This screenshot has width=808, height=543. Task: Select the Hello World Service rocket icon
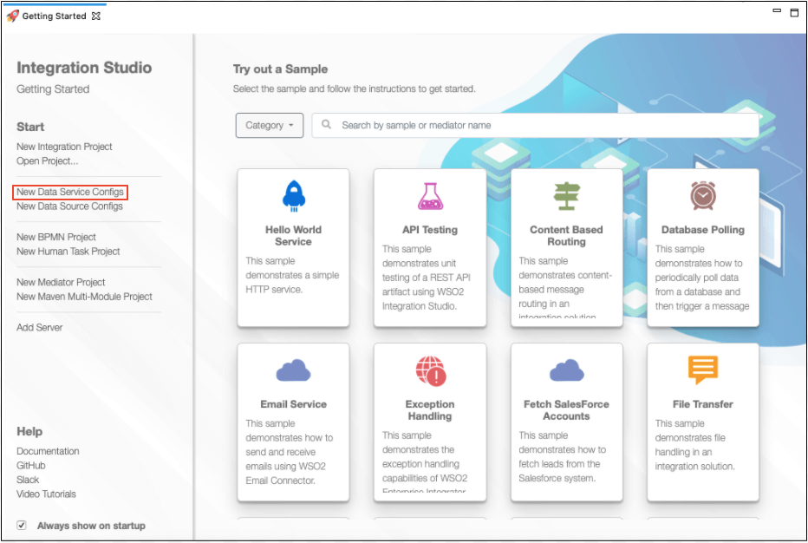(x=293, y=196)
